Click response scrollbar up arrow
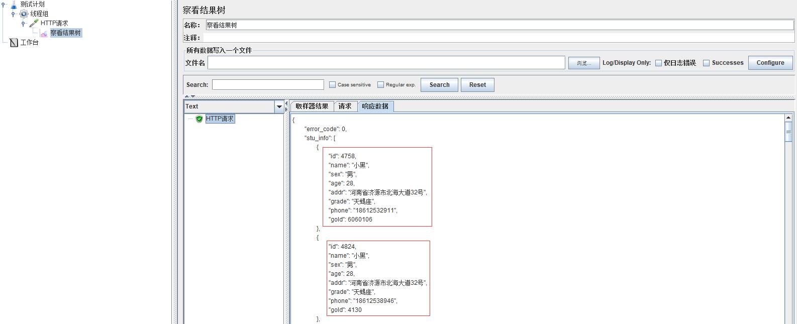Screen dimensions: 797x324 click(x=788, y=118)
